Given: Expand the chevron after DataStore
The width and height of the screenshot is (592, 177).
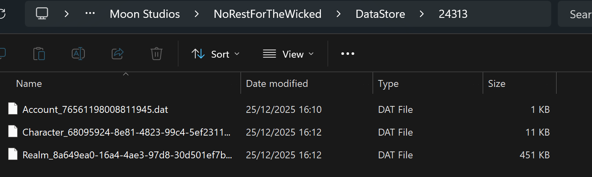Looking at the screenshot, I should tap(422, 14).
